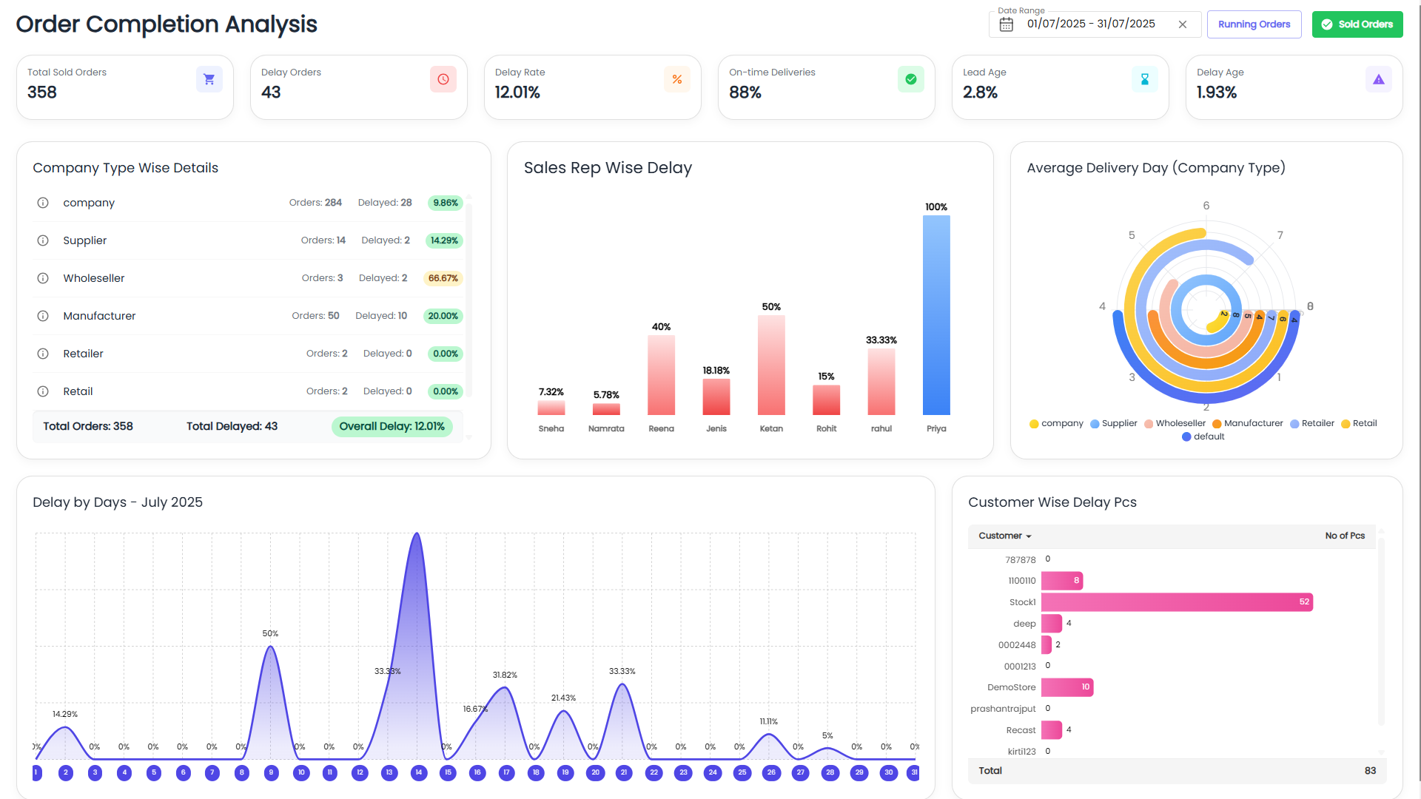Toggle the Supplier legend item in radial chart
This screenshot has height=799, width=1421.
(1113, 423)
